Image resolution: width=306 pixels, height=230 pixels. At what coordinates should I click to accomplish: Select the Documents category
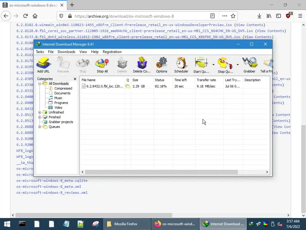click(x=62, y=93)
